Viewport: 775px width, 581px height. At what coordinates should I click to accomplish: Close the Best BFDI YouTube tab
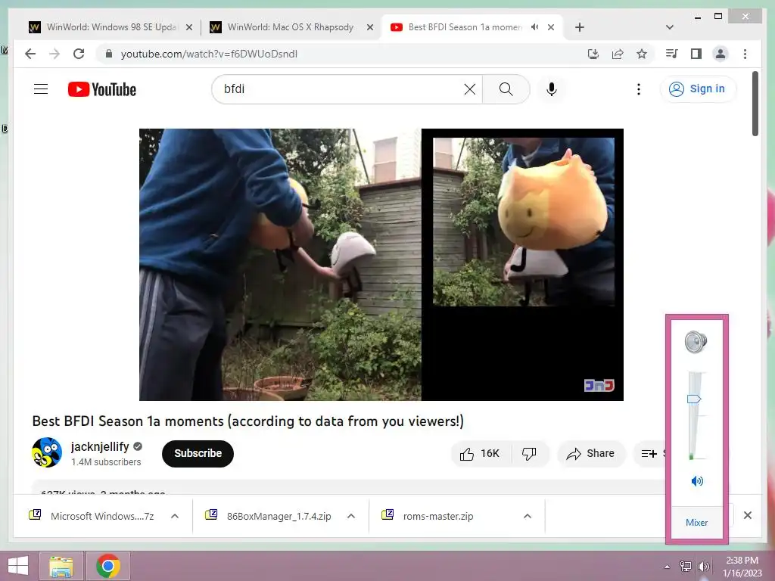[551, 27]
